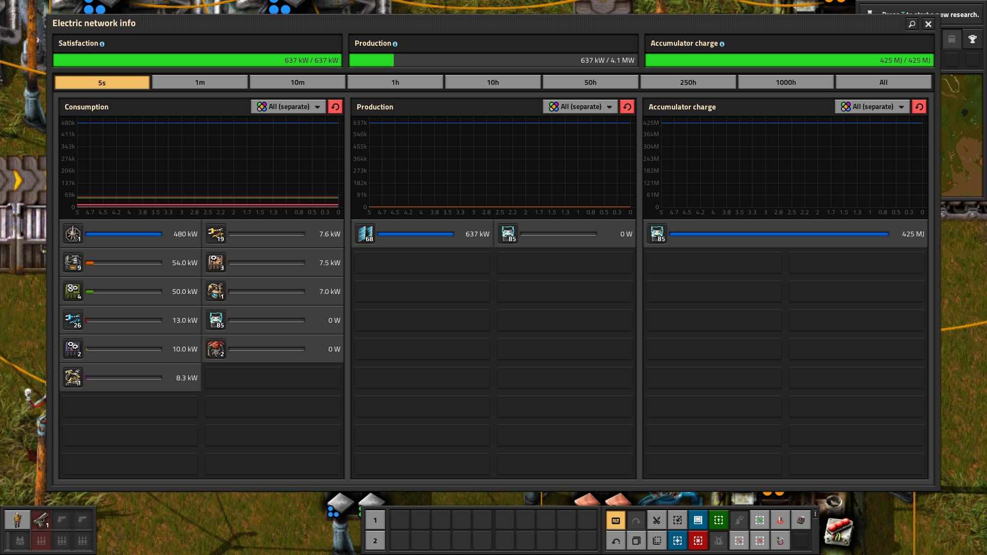The height and width of the screenshot is (555, 987).
Task: Expand Accumulator charge All (separate) dropdown
Action: 872,106
